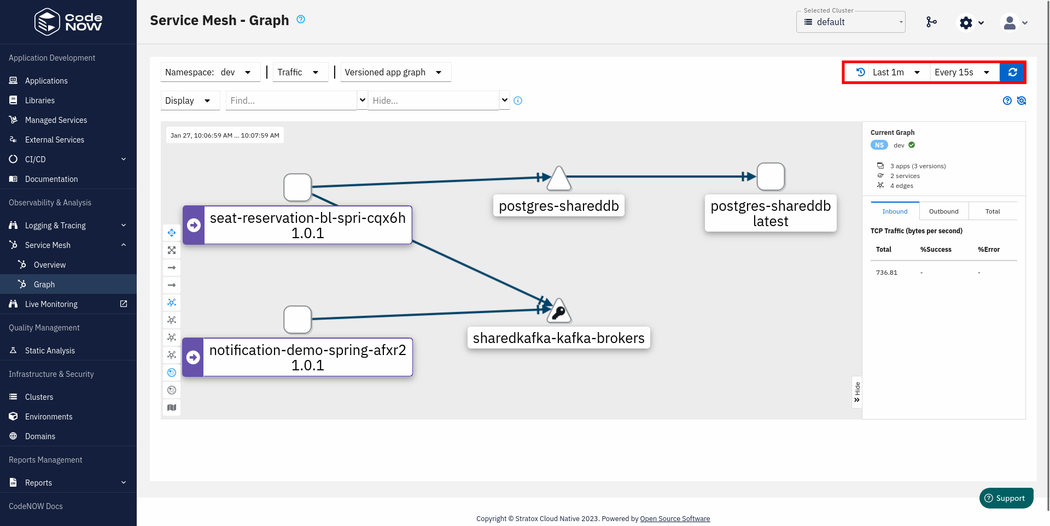Click the Support button
The width and height of the screenshot is (1050, 526).
coord(1006,498)
